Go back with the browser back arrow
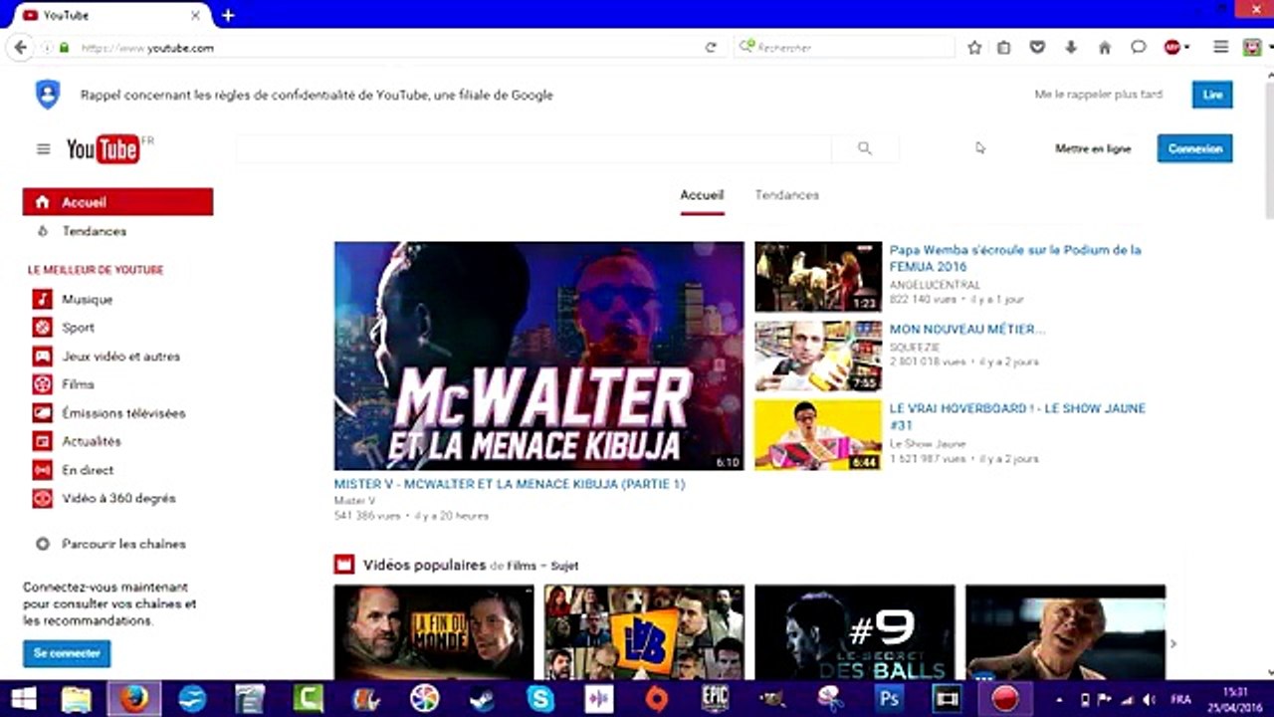 coord(20,47)
